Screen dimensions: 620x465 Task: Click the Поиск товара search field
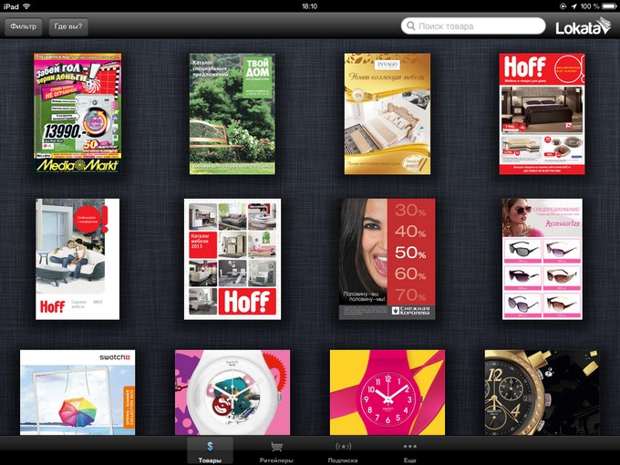pyautogui.click(x=473, y=26)
